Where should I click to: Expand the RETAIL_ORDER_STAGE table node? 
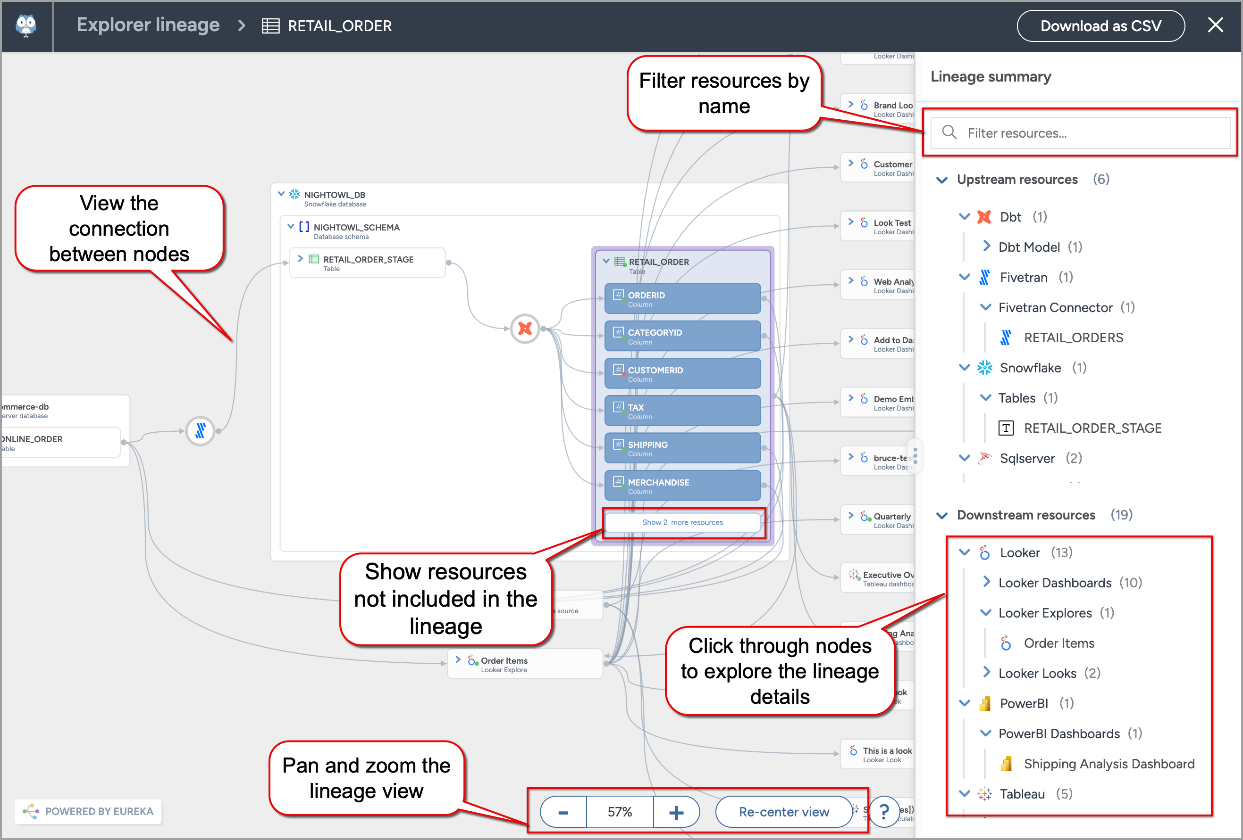(300, 259)
